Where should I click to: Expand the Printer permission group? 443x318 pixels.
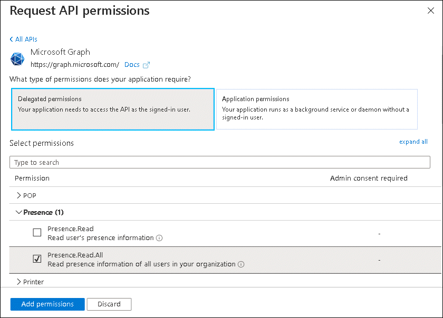tap(19, 282)
